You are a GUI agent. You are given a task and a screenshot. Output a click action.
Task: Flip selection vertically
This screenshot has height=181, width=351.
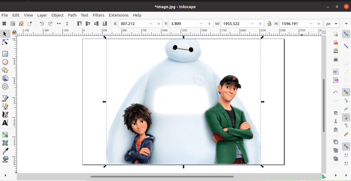67,24
